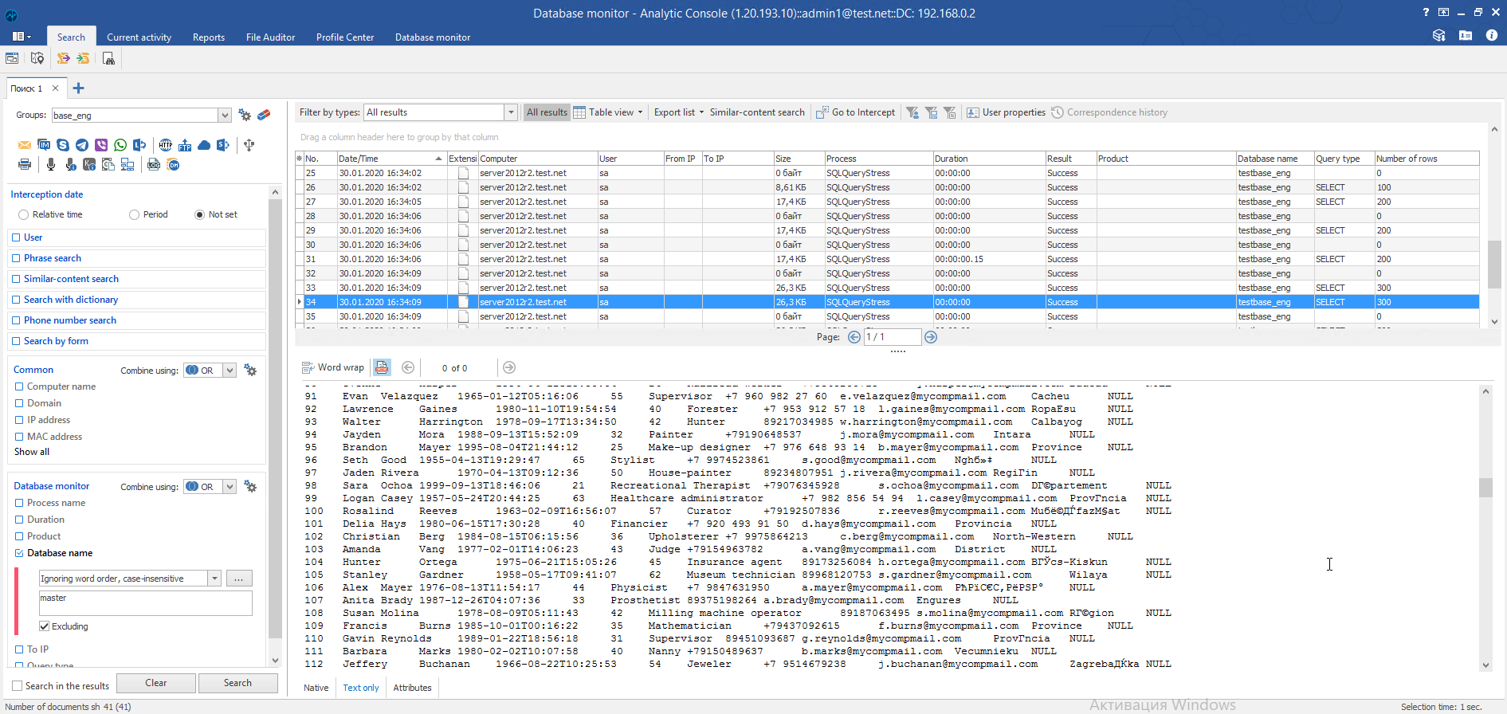Add a new search tab with plus
This screenshot has height=714, width=1507.
[78, 88]
